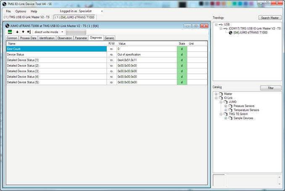The height and width of the screenshot is (191, 285).
Task: Select Detailed Device Status [2] row
Action: tap(106, 65)
